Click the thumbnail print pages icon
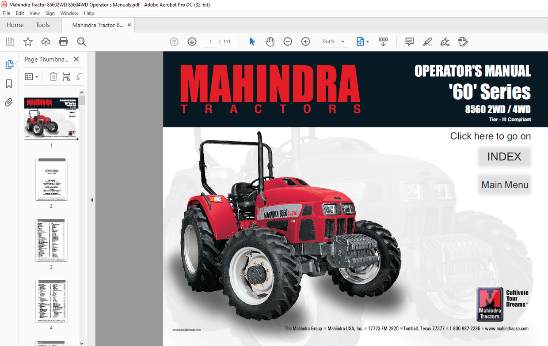The height and width of the screenshot is (346, 548). tap(66, 76)
